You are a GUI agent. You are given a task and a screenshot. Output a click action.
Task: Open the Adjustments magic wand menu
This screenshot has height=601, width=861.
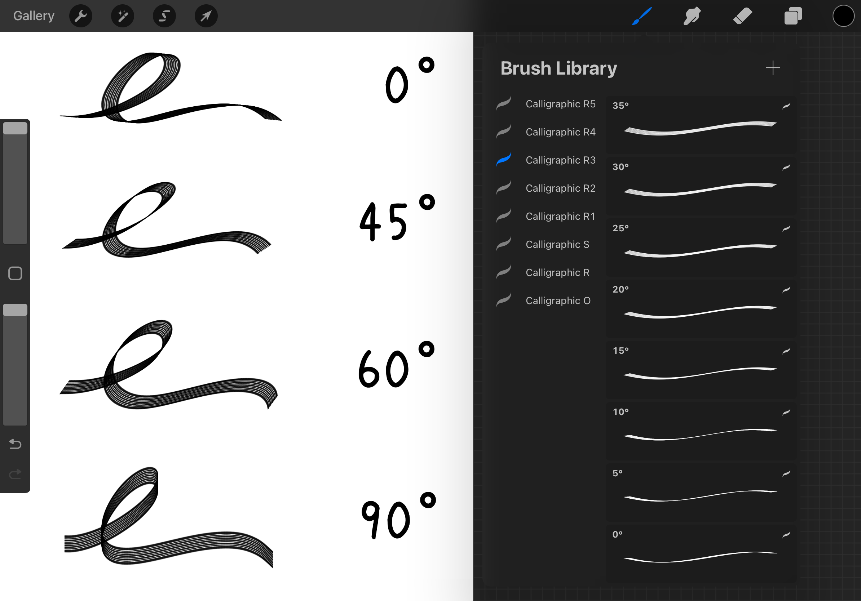123,16
